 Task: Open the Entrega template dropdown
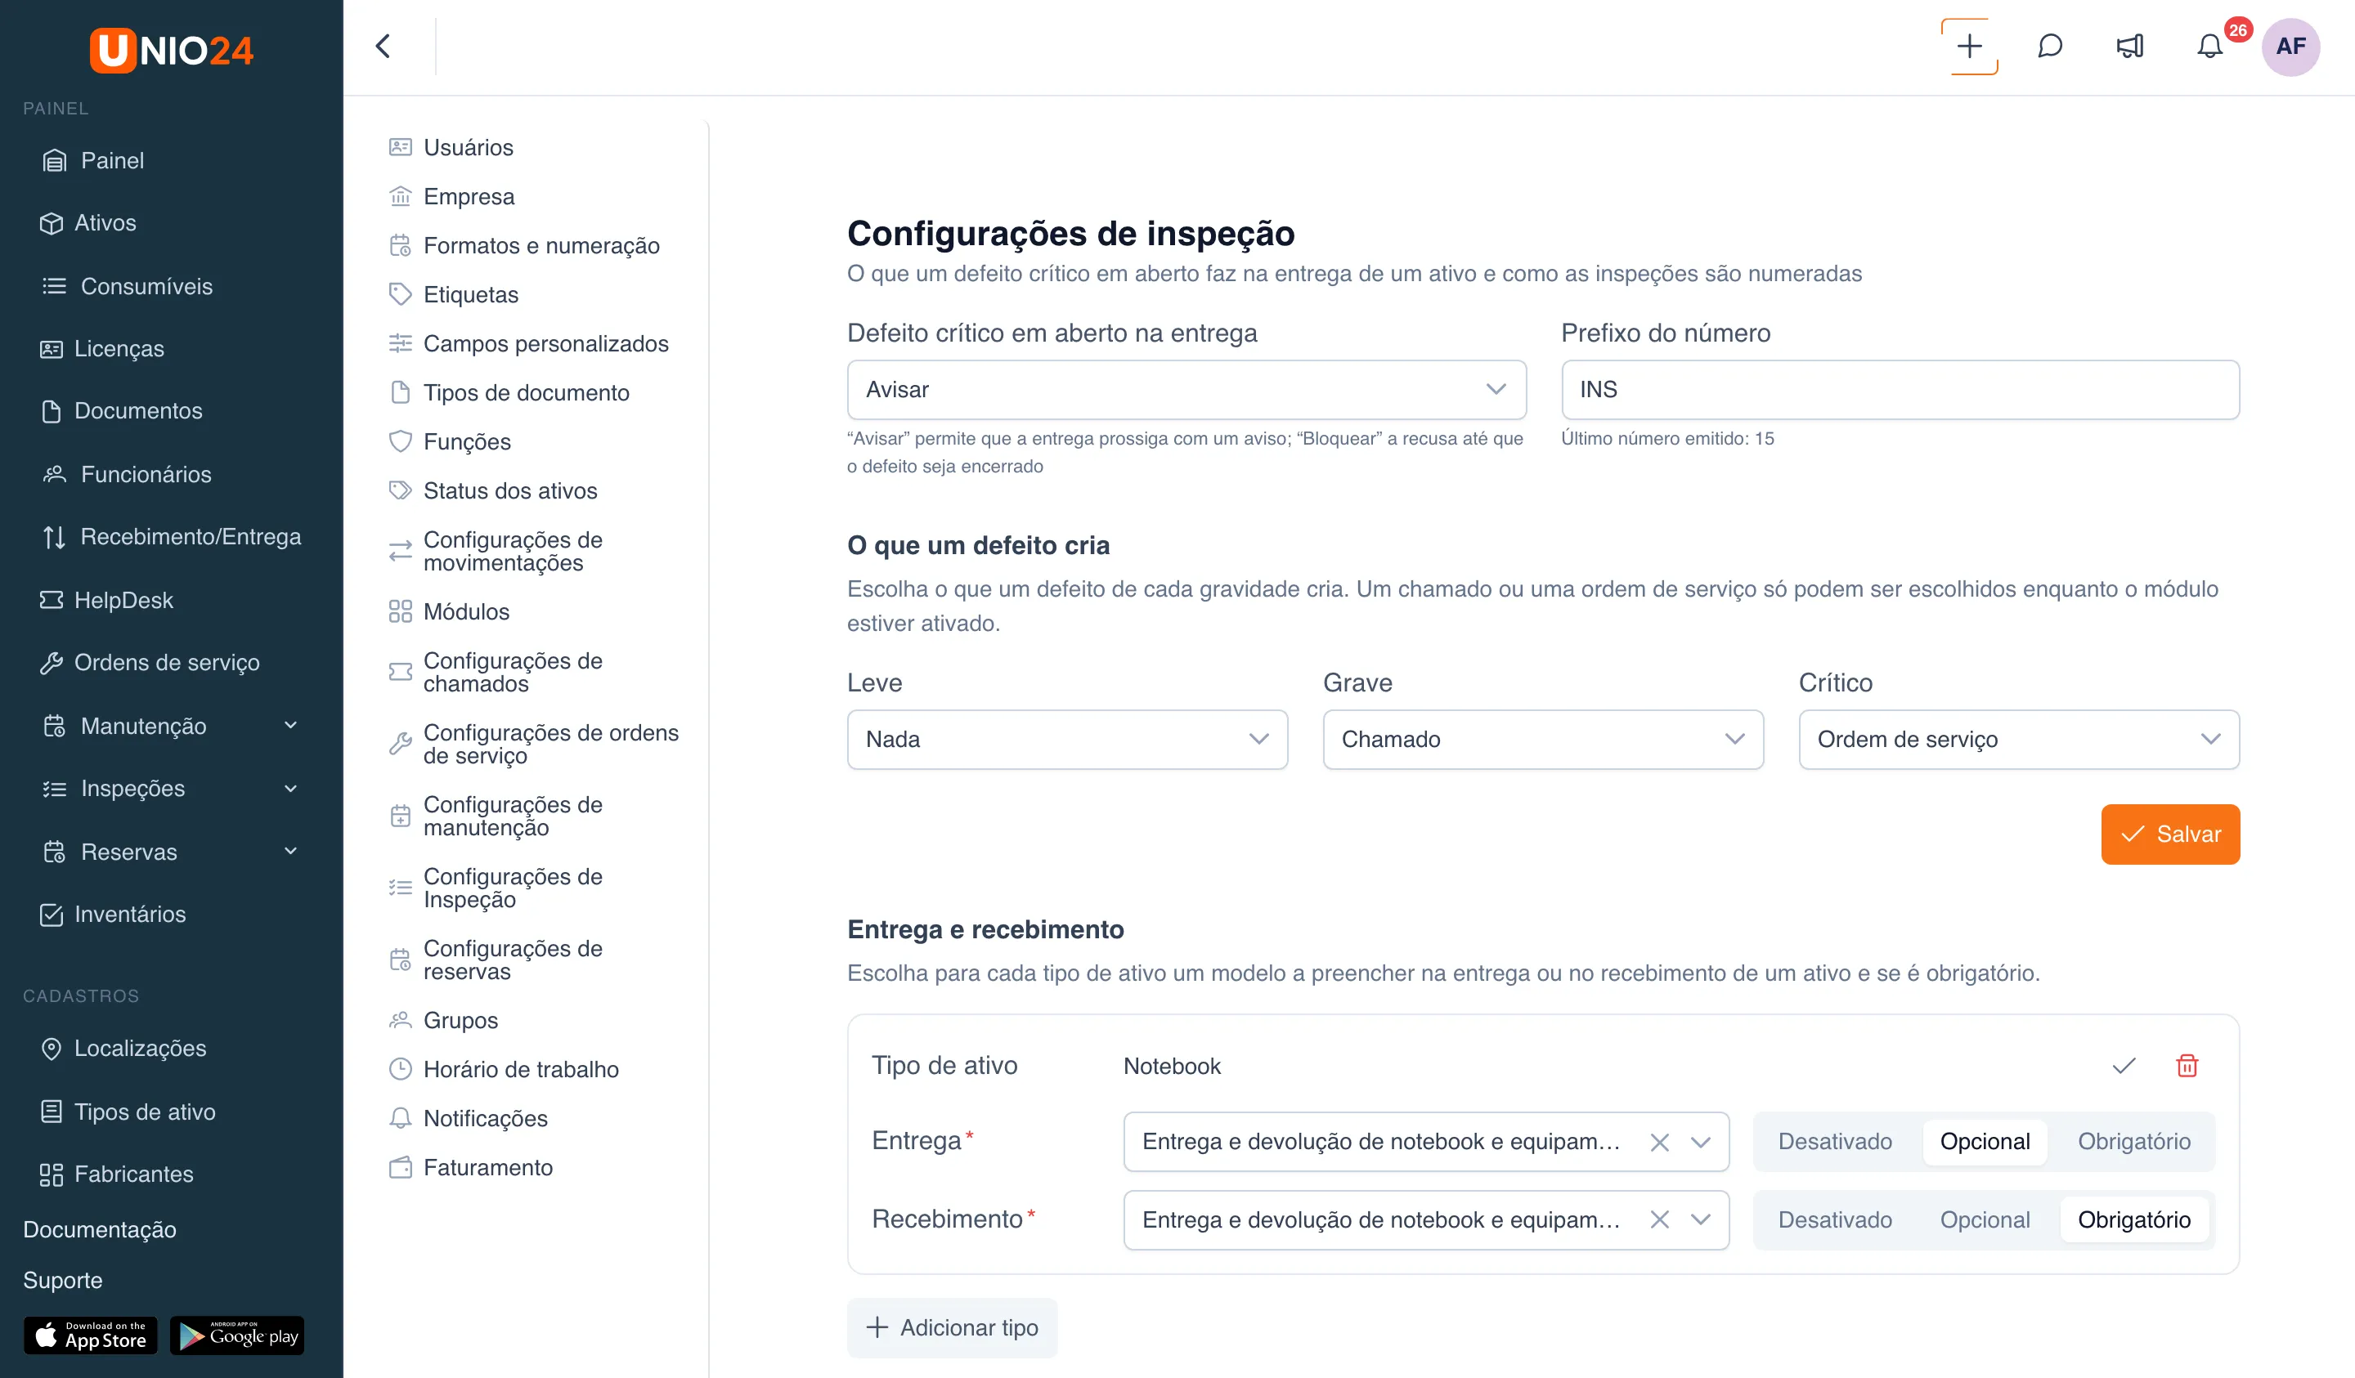pos(1700,1142)
